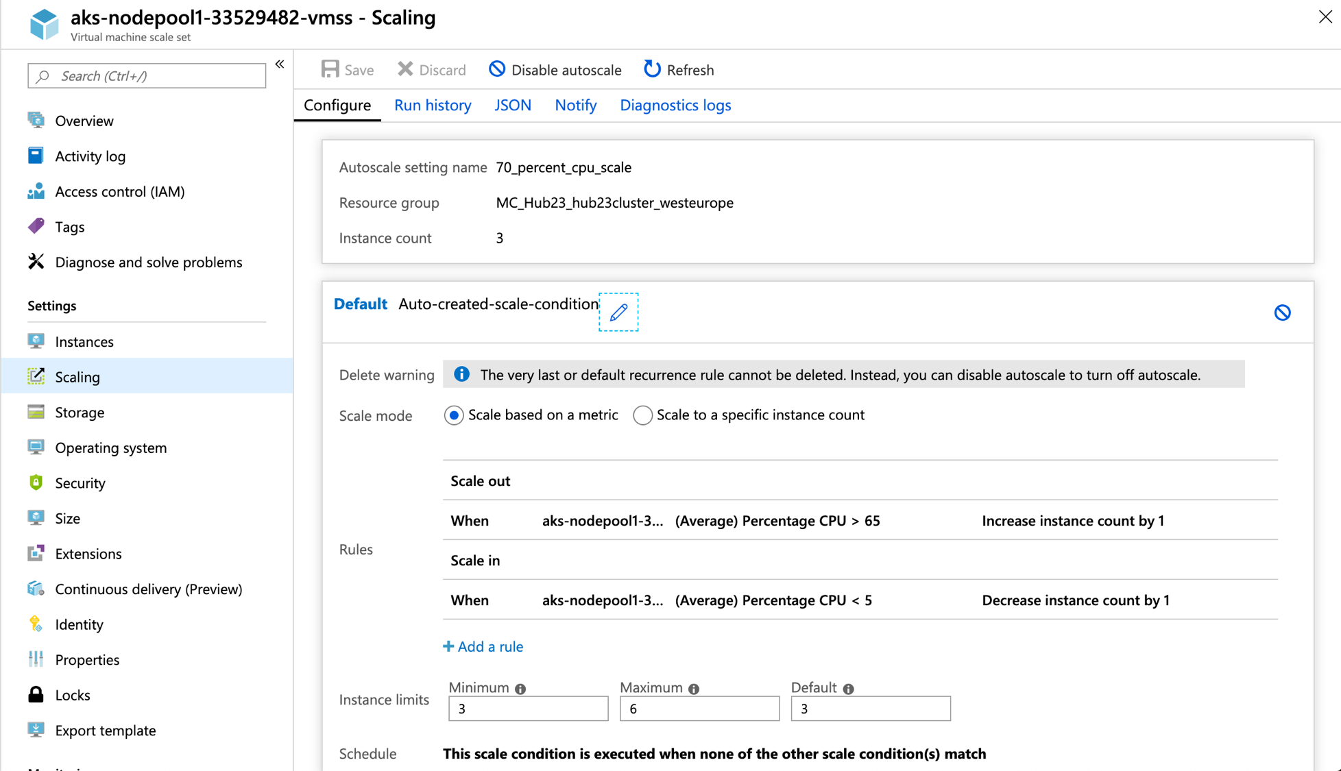Click the Identity key icon
Screen dimensions: 1341x771
tap(36, 624)
